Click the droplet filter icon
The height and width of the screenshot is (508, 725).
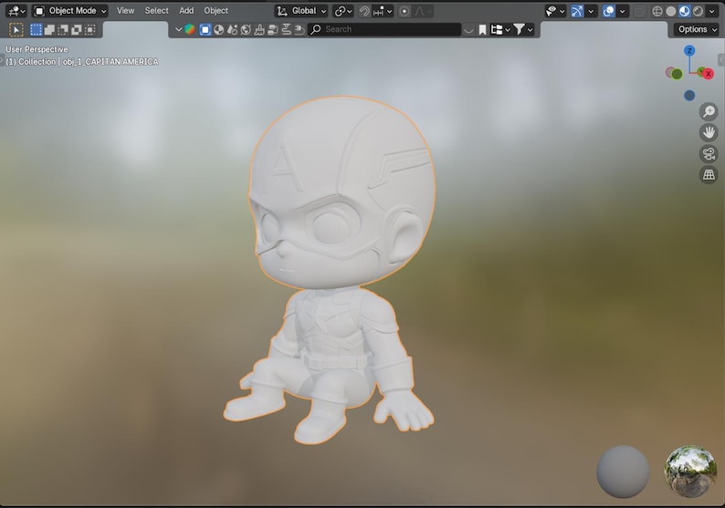click(232, 29)
